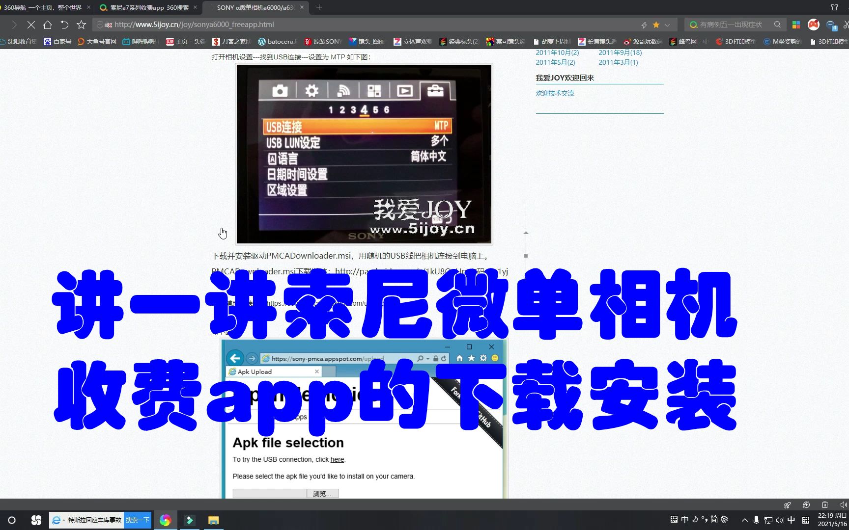The width and height of the screenshot is (849, 530).
Task: Open the 立体声双麦 bookmark
Action: [x=413, y=42]
